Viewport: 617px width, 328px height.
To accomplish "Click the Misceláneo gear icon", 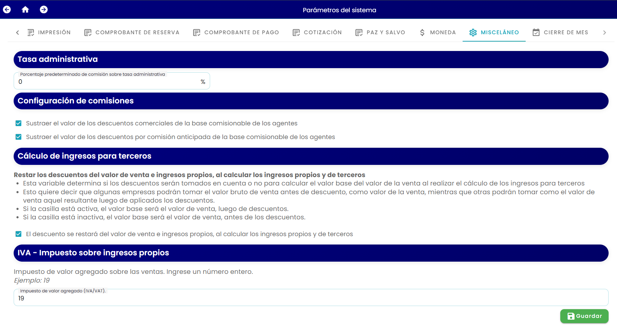I will tap(473, 32).
